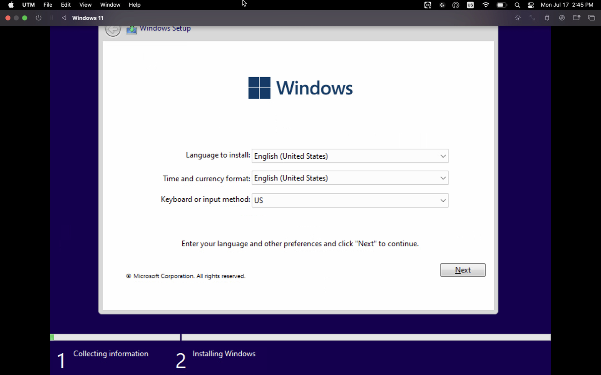Click the Windows Setup back arrow
Image resolution: width=601 pixels, height=375 pixels.
point(113,30)
